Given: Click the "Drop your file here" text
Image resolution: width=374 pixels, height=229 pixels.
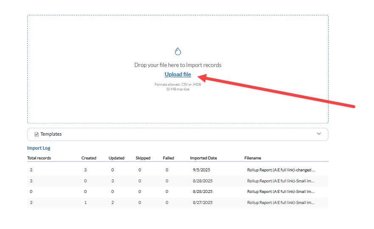Looking at the screenshot, I should [178, 65].
